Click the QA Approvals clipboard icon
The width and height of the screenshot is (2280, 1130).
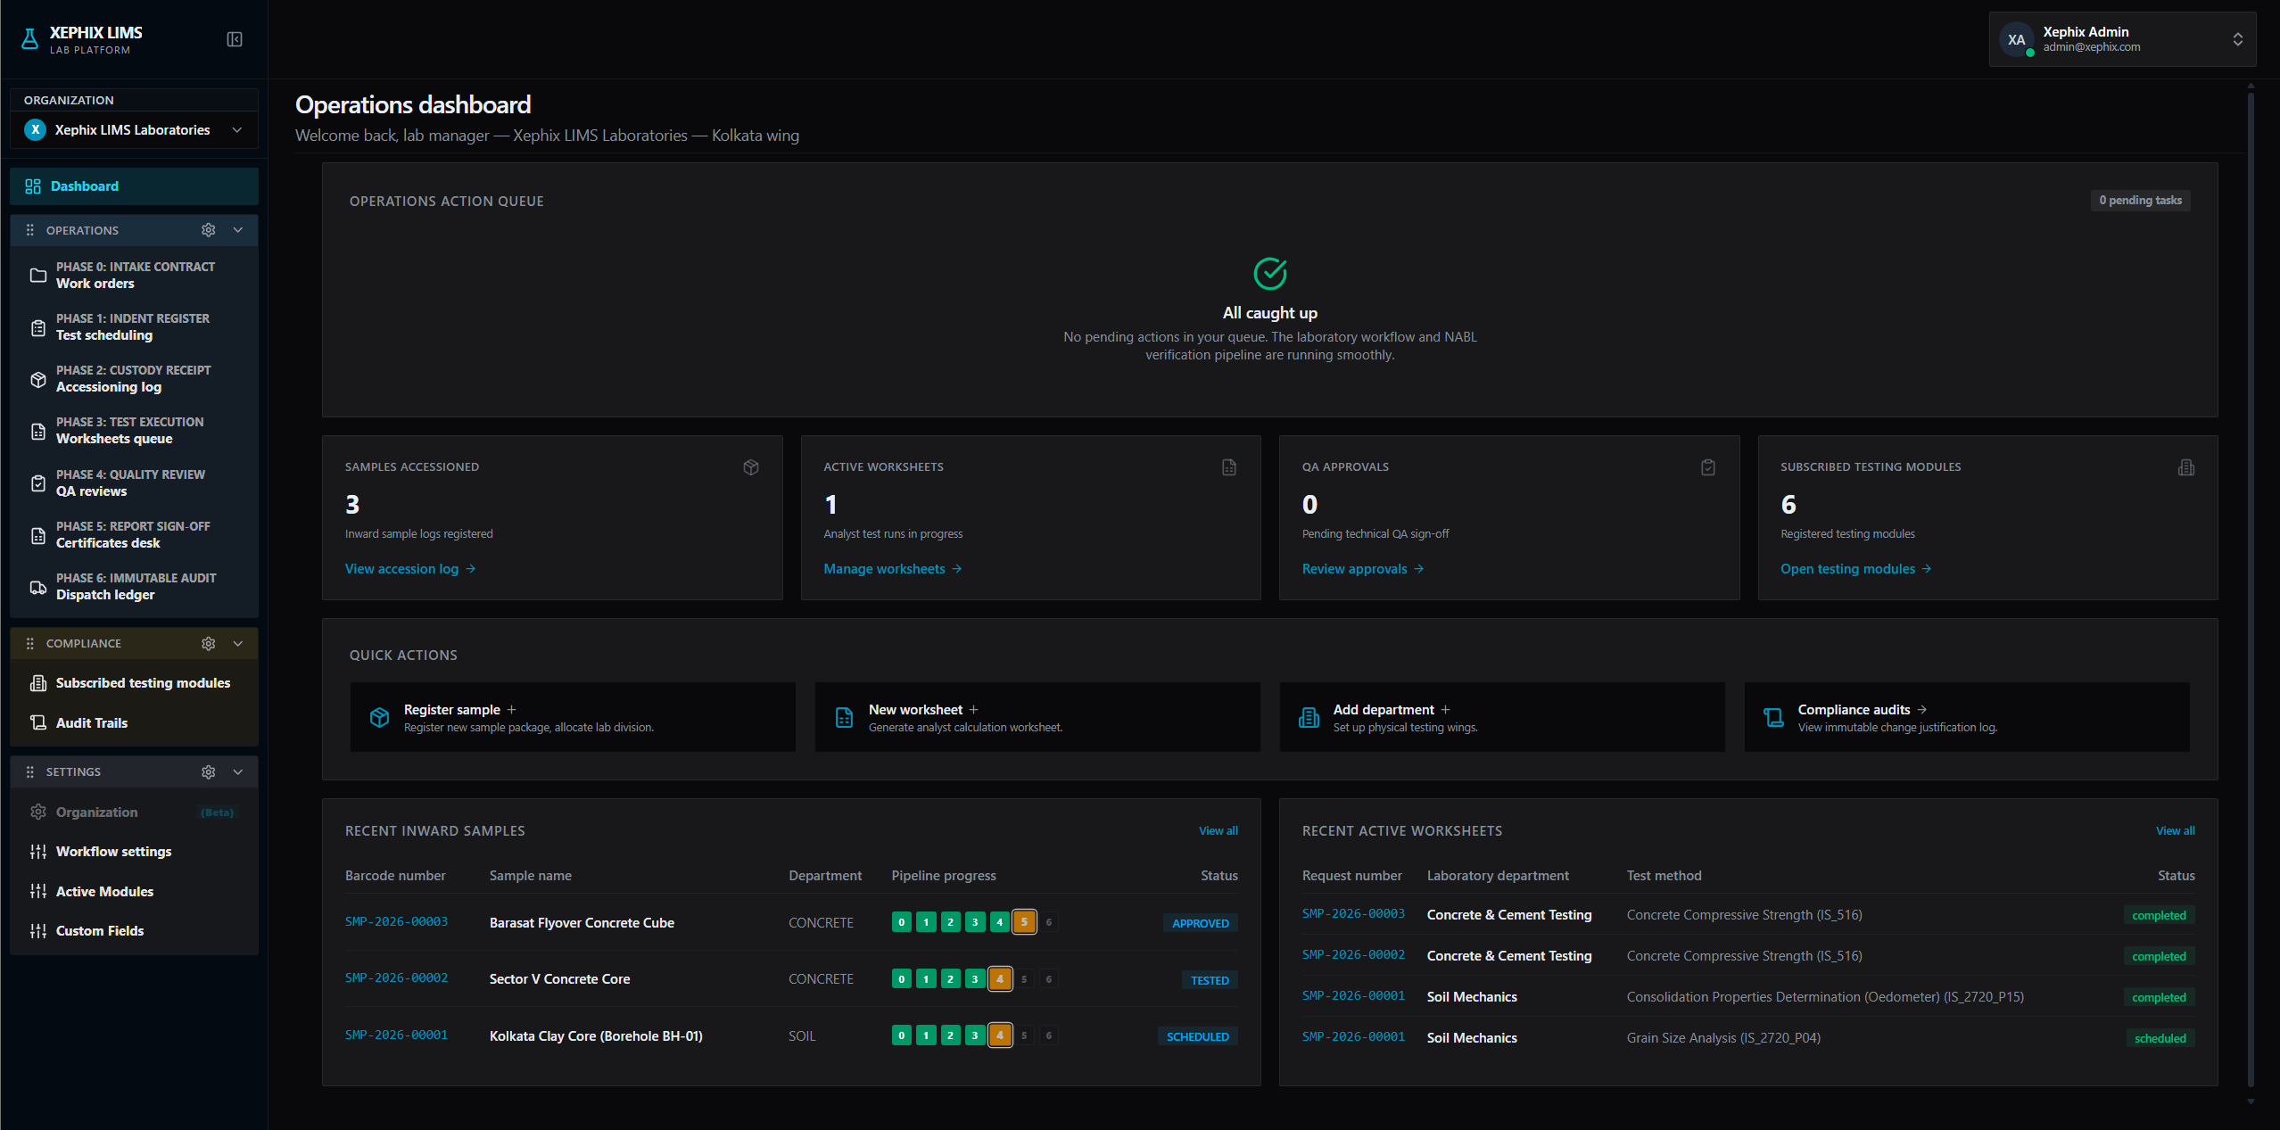point(1708,467)
